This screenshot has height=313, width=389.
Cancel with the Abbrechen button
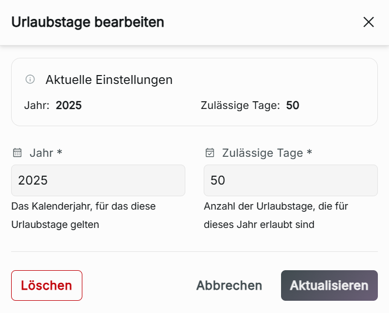(x=229, y=285)
